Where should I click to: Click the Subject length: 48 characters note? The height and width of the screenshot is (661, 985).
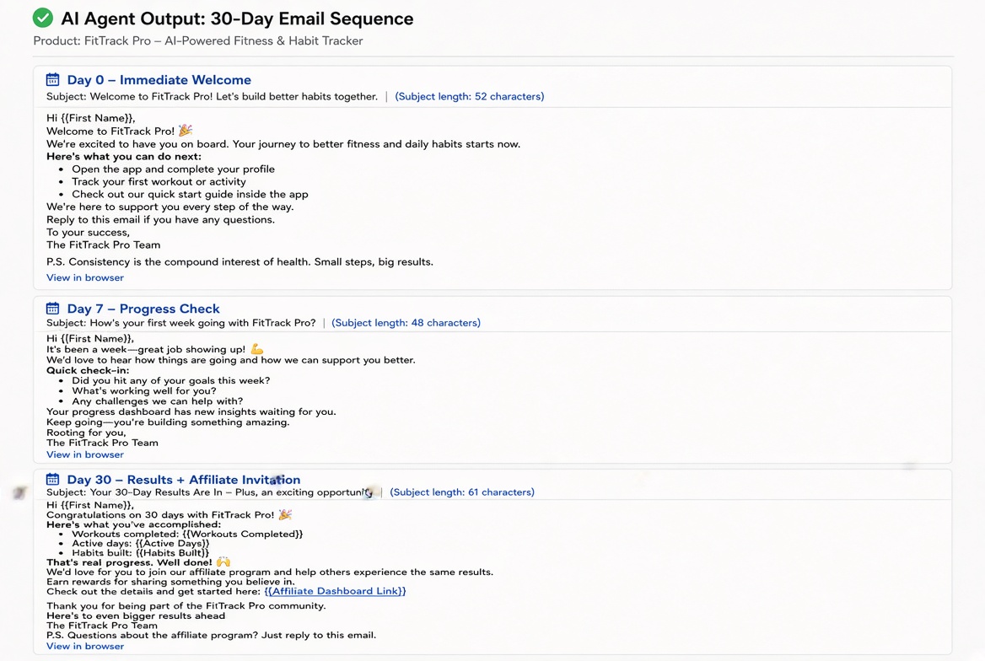point(406,322)
